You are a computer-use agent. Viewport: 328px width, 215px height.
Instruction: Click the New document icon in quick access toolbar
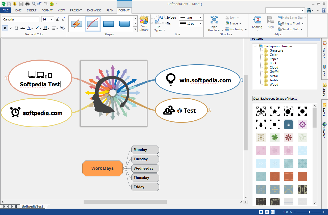point(9,4)
